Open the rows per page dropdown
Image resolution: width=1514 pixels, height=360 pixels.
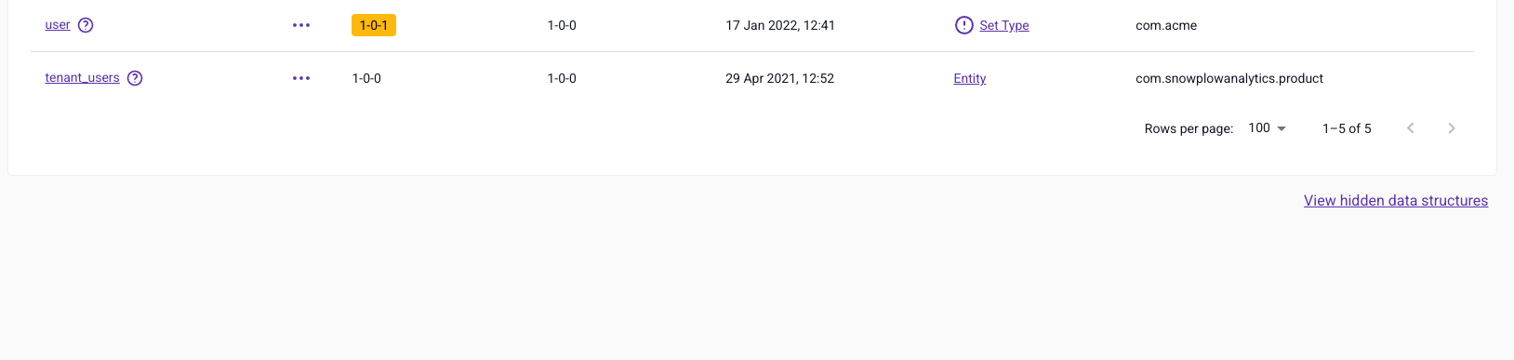[1267, 128]
